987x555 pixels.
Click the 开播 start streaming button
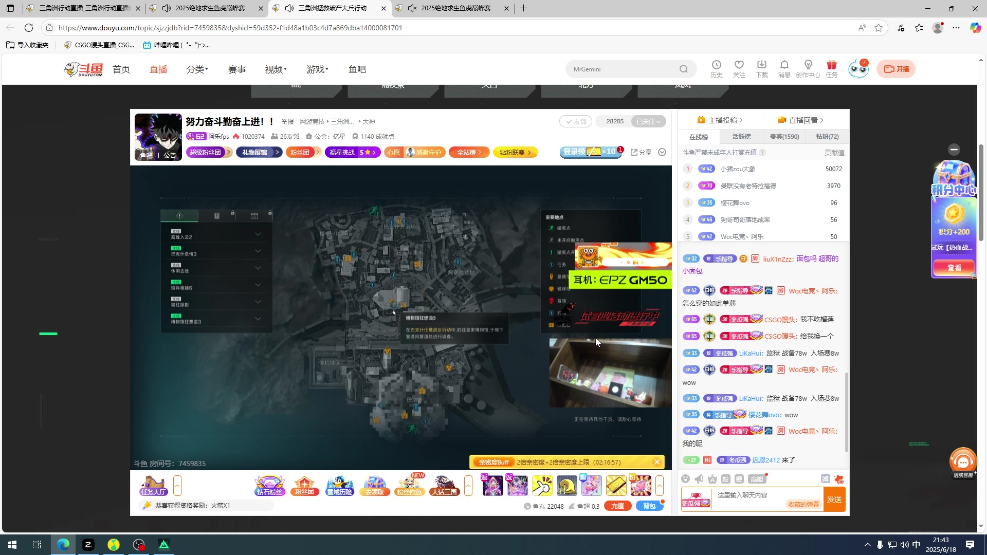pos(896,69)
